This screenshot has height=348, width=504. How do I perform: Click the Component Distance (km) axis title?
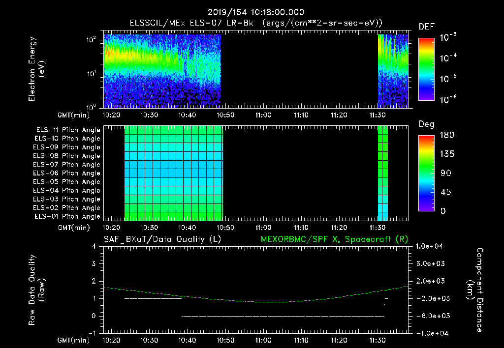475,290
